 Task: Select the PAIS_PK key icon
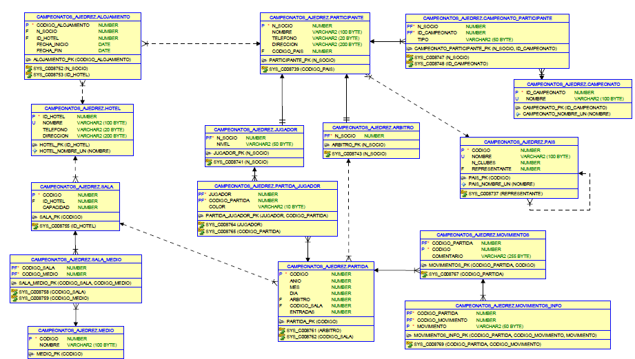coord(464,177)
